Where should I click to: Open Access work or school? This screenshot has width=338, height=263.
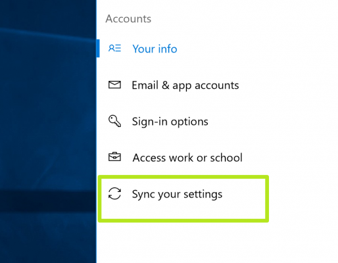[187, 158]
